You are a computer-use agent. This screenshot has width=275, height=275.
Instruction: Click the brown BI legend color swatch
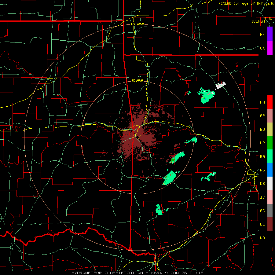click(x=270, y=224)
